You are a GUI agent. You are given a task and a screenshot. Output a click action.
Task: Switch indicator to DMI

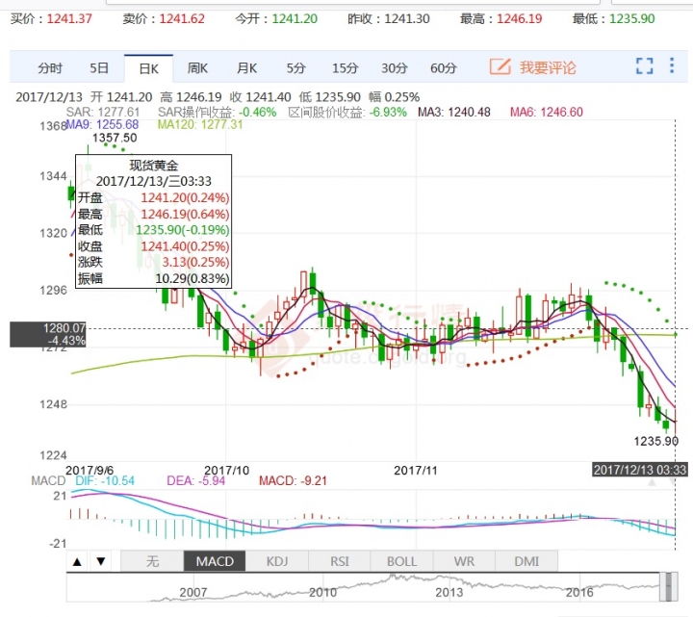click(x=527, y=562)
